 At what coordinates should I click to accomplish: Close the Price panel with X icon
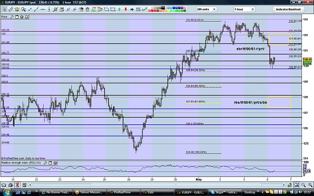22,17
